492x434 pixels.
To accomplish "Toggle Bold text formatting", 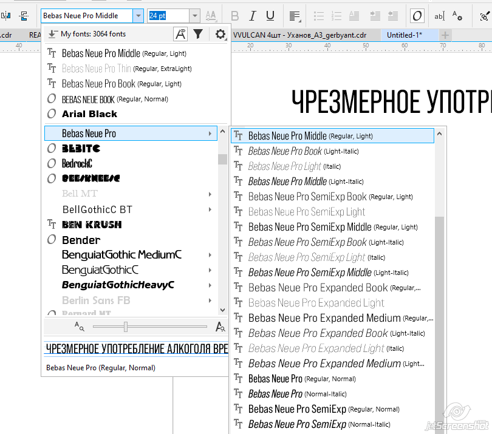I will pyautogui.click(x=234, y=16).
